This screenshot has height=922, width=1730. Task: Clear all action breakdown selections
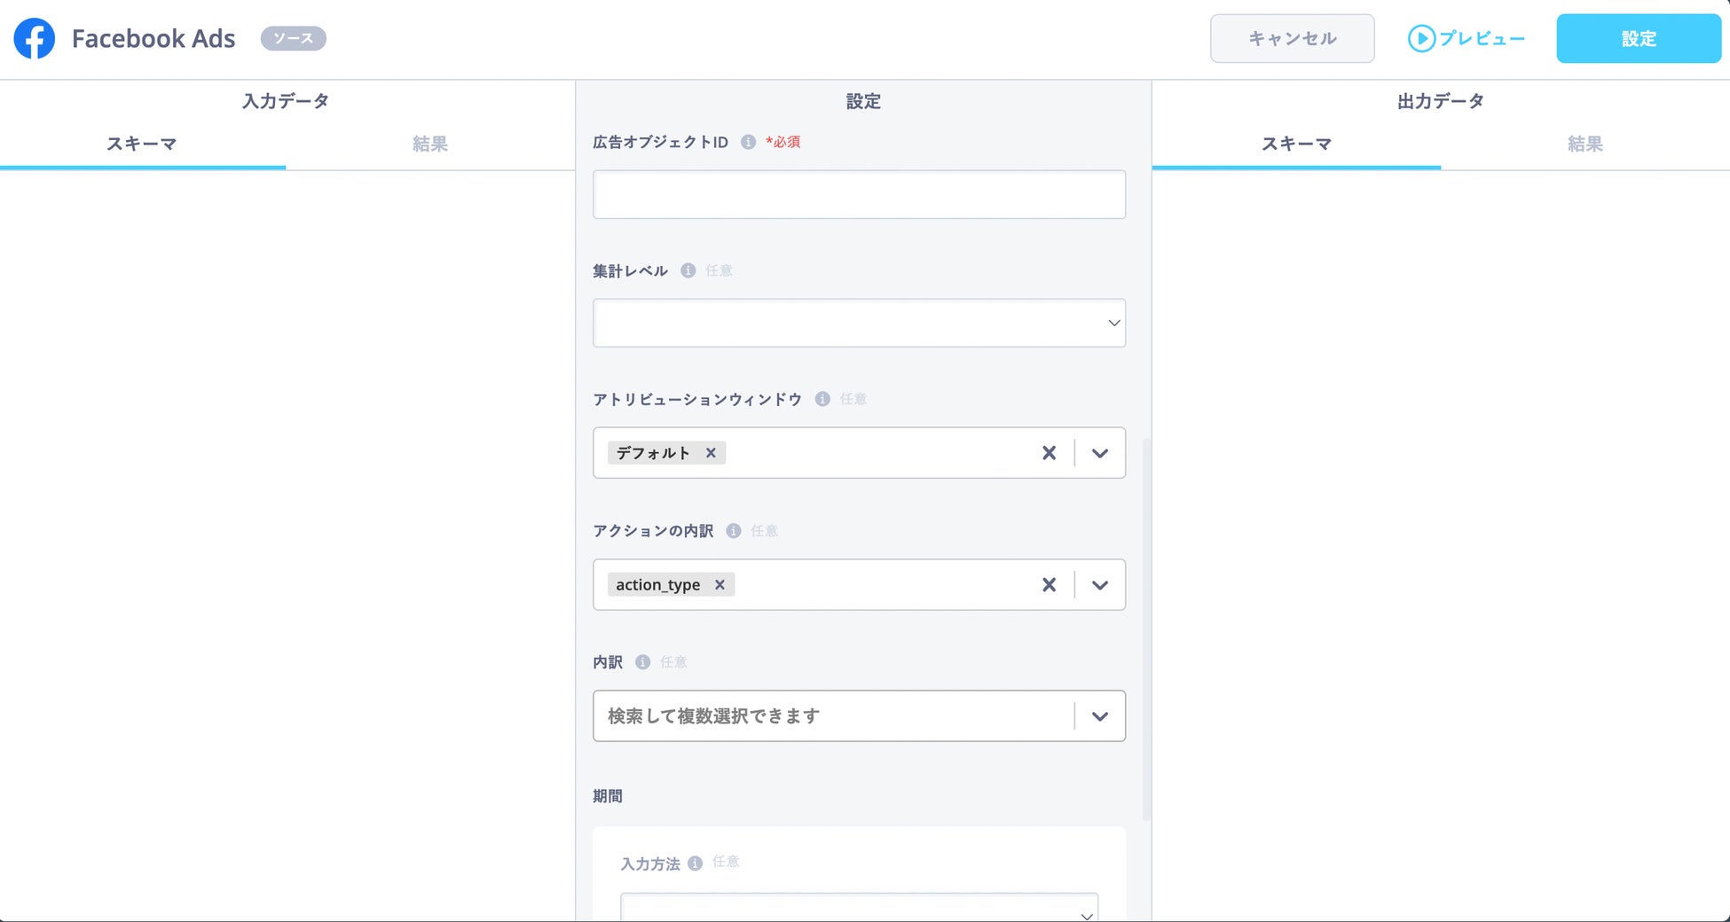[1049, 585]
